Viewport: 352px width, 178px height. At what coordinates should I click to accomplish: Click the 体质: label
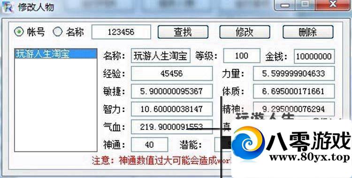click(x=233, y=92)
